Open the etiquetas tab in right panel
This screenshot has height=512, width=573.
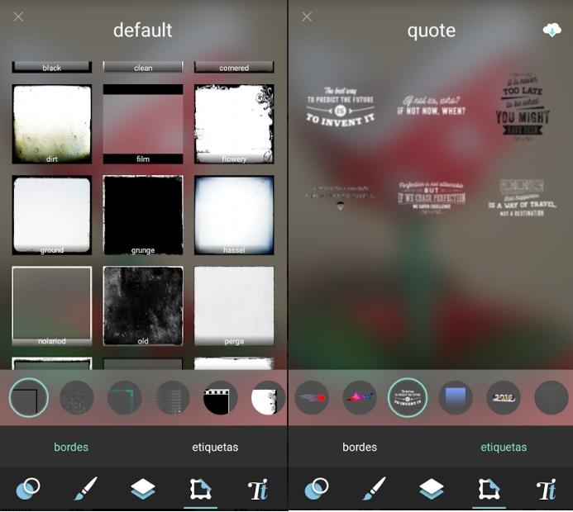point(504,447)
